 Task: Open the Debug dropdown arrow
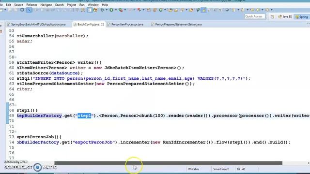pyautogui.click(x=107, y=10)
